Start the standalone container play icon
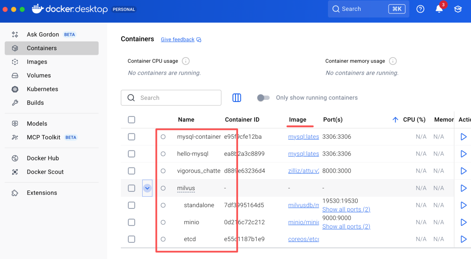Screen dimensions: 471x259 click(x=464, y=205)
